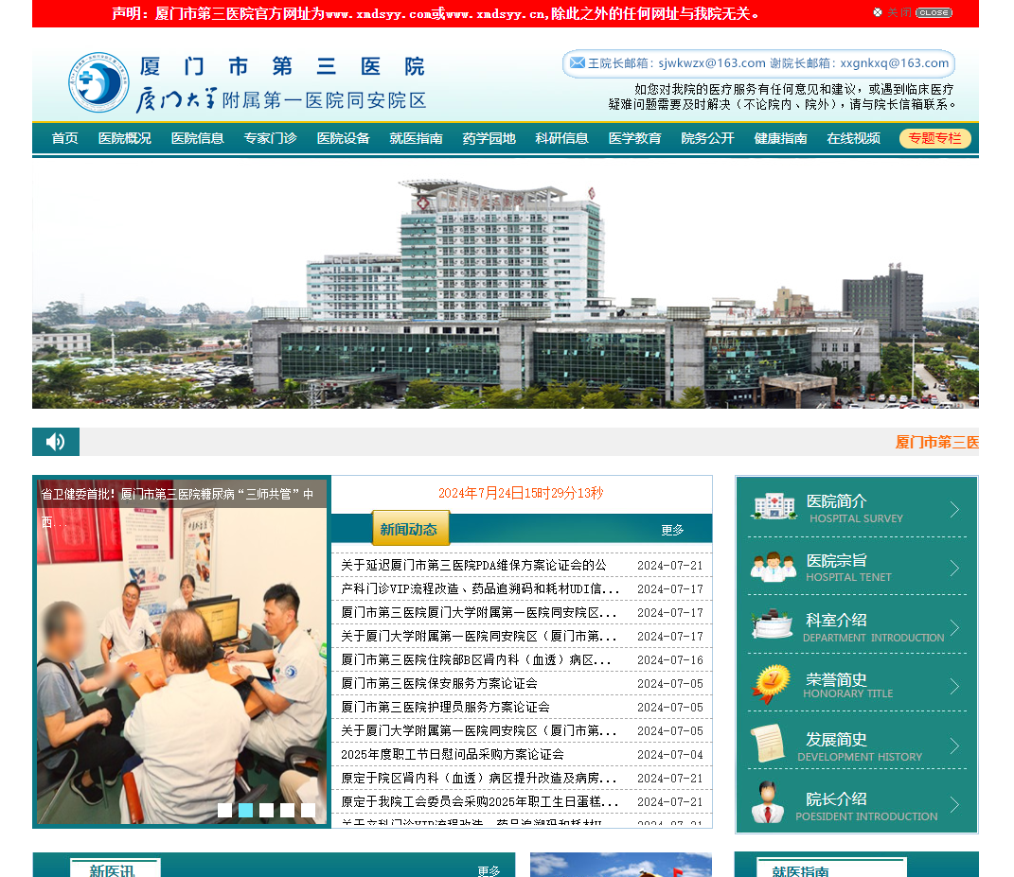Click the 荣誉简史 HONORARY TITLE link
The height and width of the screenshot is (877, 1014).
click(x=847, y=685)
